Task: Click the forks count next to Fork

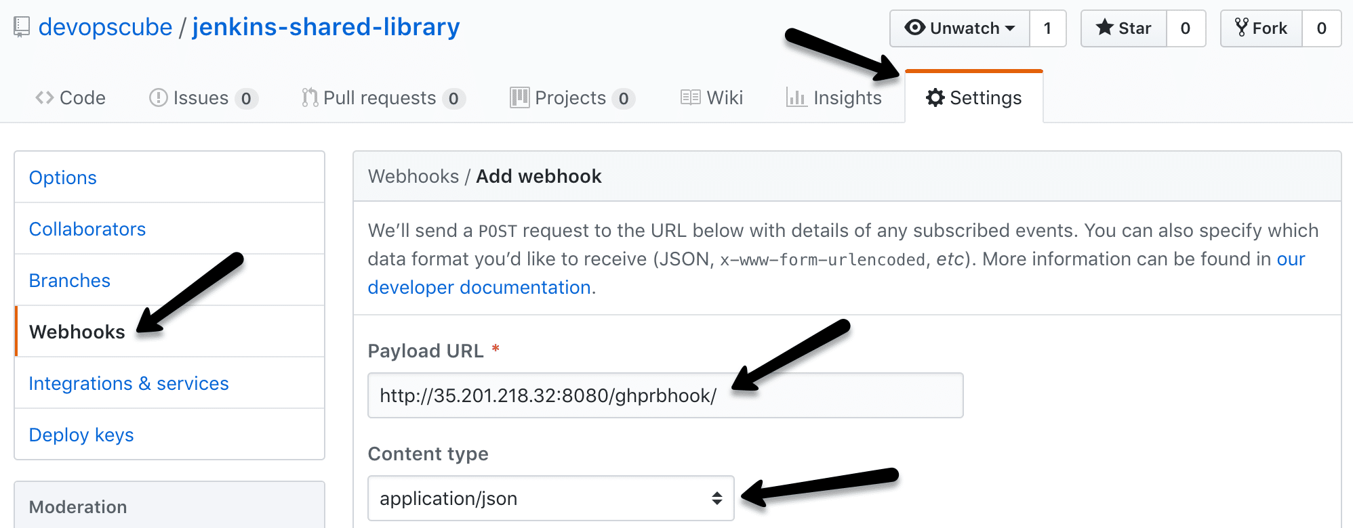Action: pos(1322,28)
